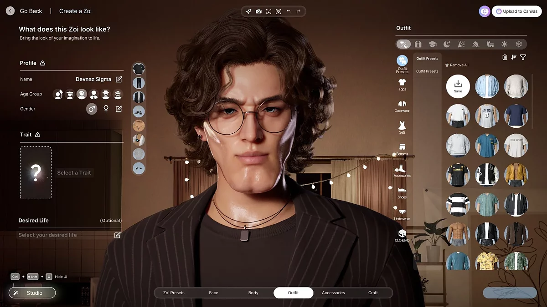Choose the female gender symbol
547x307 pixels.
tap(106, 109)
